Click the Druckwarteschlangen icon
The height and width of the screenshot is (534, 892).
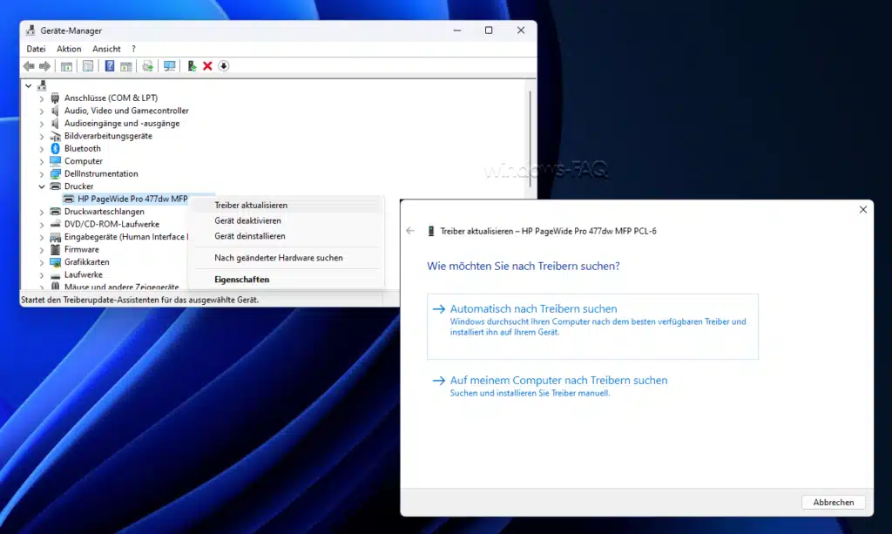(x=55, y=212)
